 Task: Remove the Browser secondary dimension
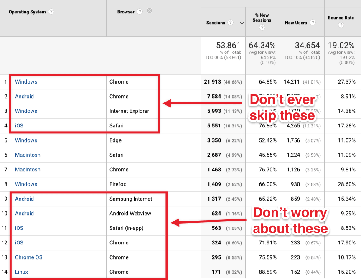tap(150, 10)
